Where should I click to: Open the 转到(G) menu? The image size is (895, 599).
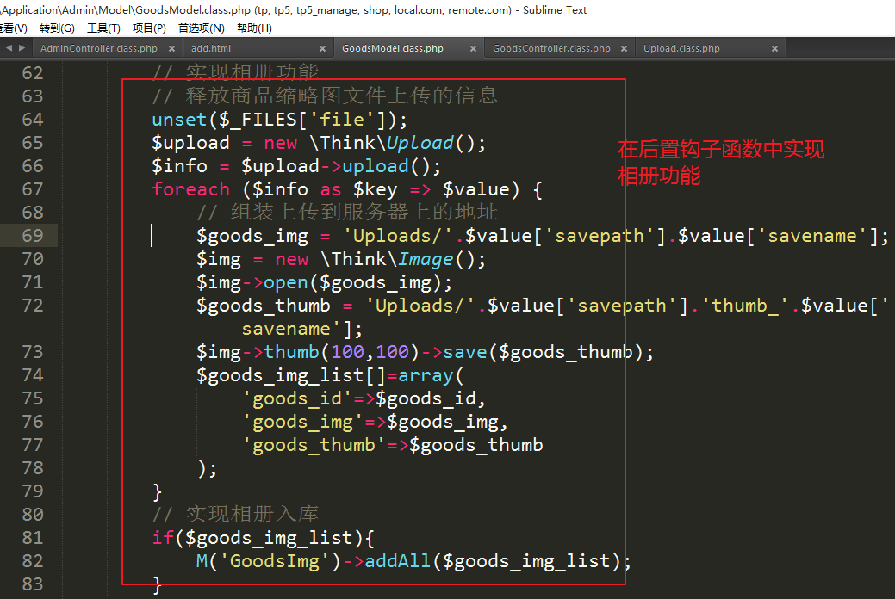(57, 28)
